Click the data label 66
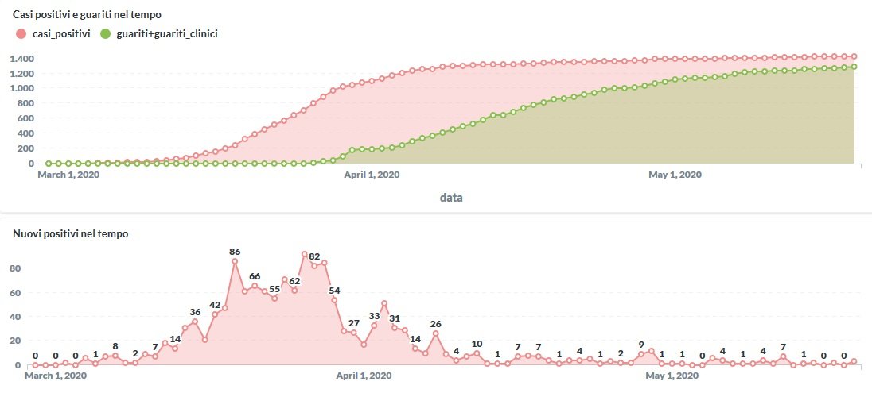The width and height of the screenshot is (872, 393). [255, 276]
